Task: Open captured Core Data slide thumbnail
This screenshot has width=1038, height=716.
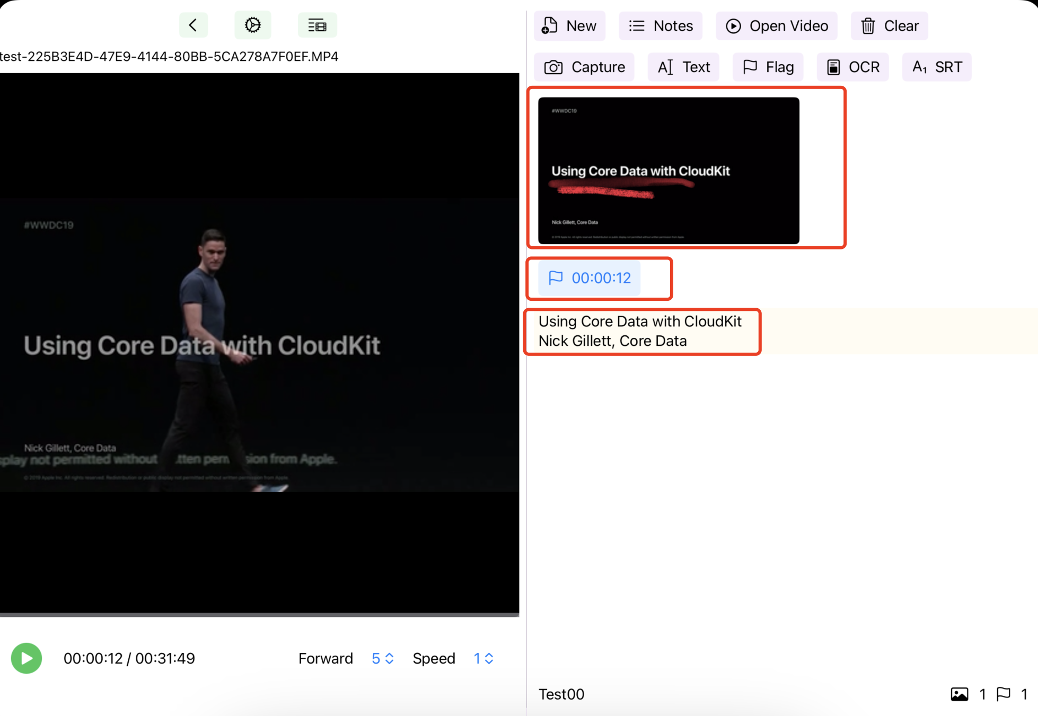Action: (x=668, y=171)
